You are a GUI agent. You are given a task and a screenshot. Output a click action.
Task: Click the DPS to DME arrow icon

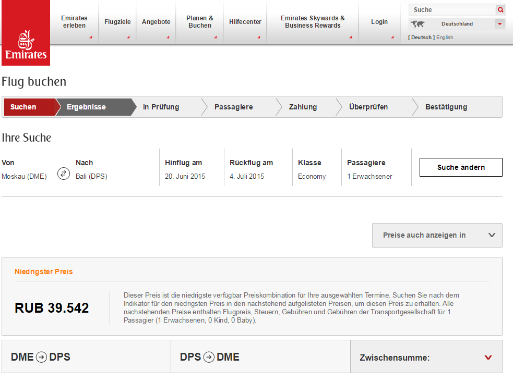click(x=209, y=357)
